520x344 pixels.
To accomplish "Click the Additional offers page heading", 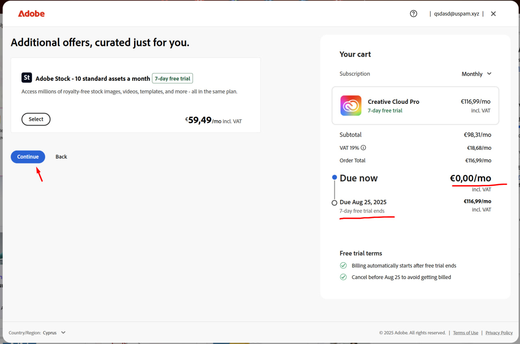I will pyautogui.click(x=100, y=43).
